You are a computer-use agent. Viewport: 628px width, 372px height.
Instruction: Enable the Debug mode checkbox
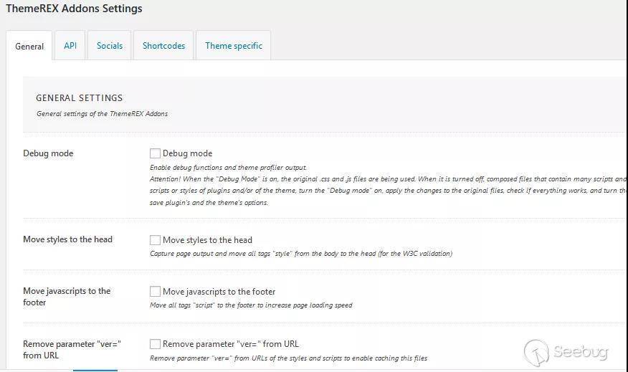point(155,153)
